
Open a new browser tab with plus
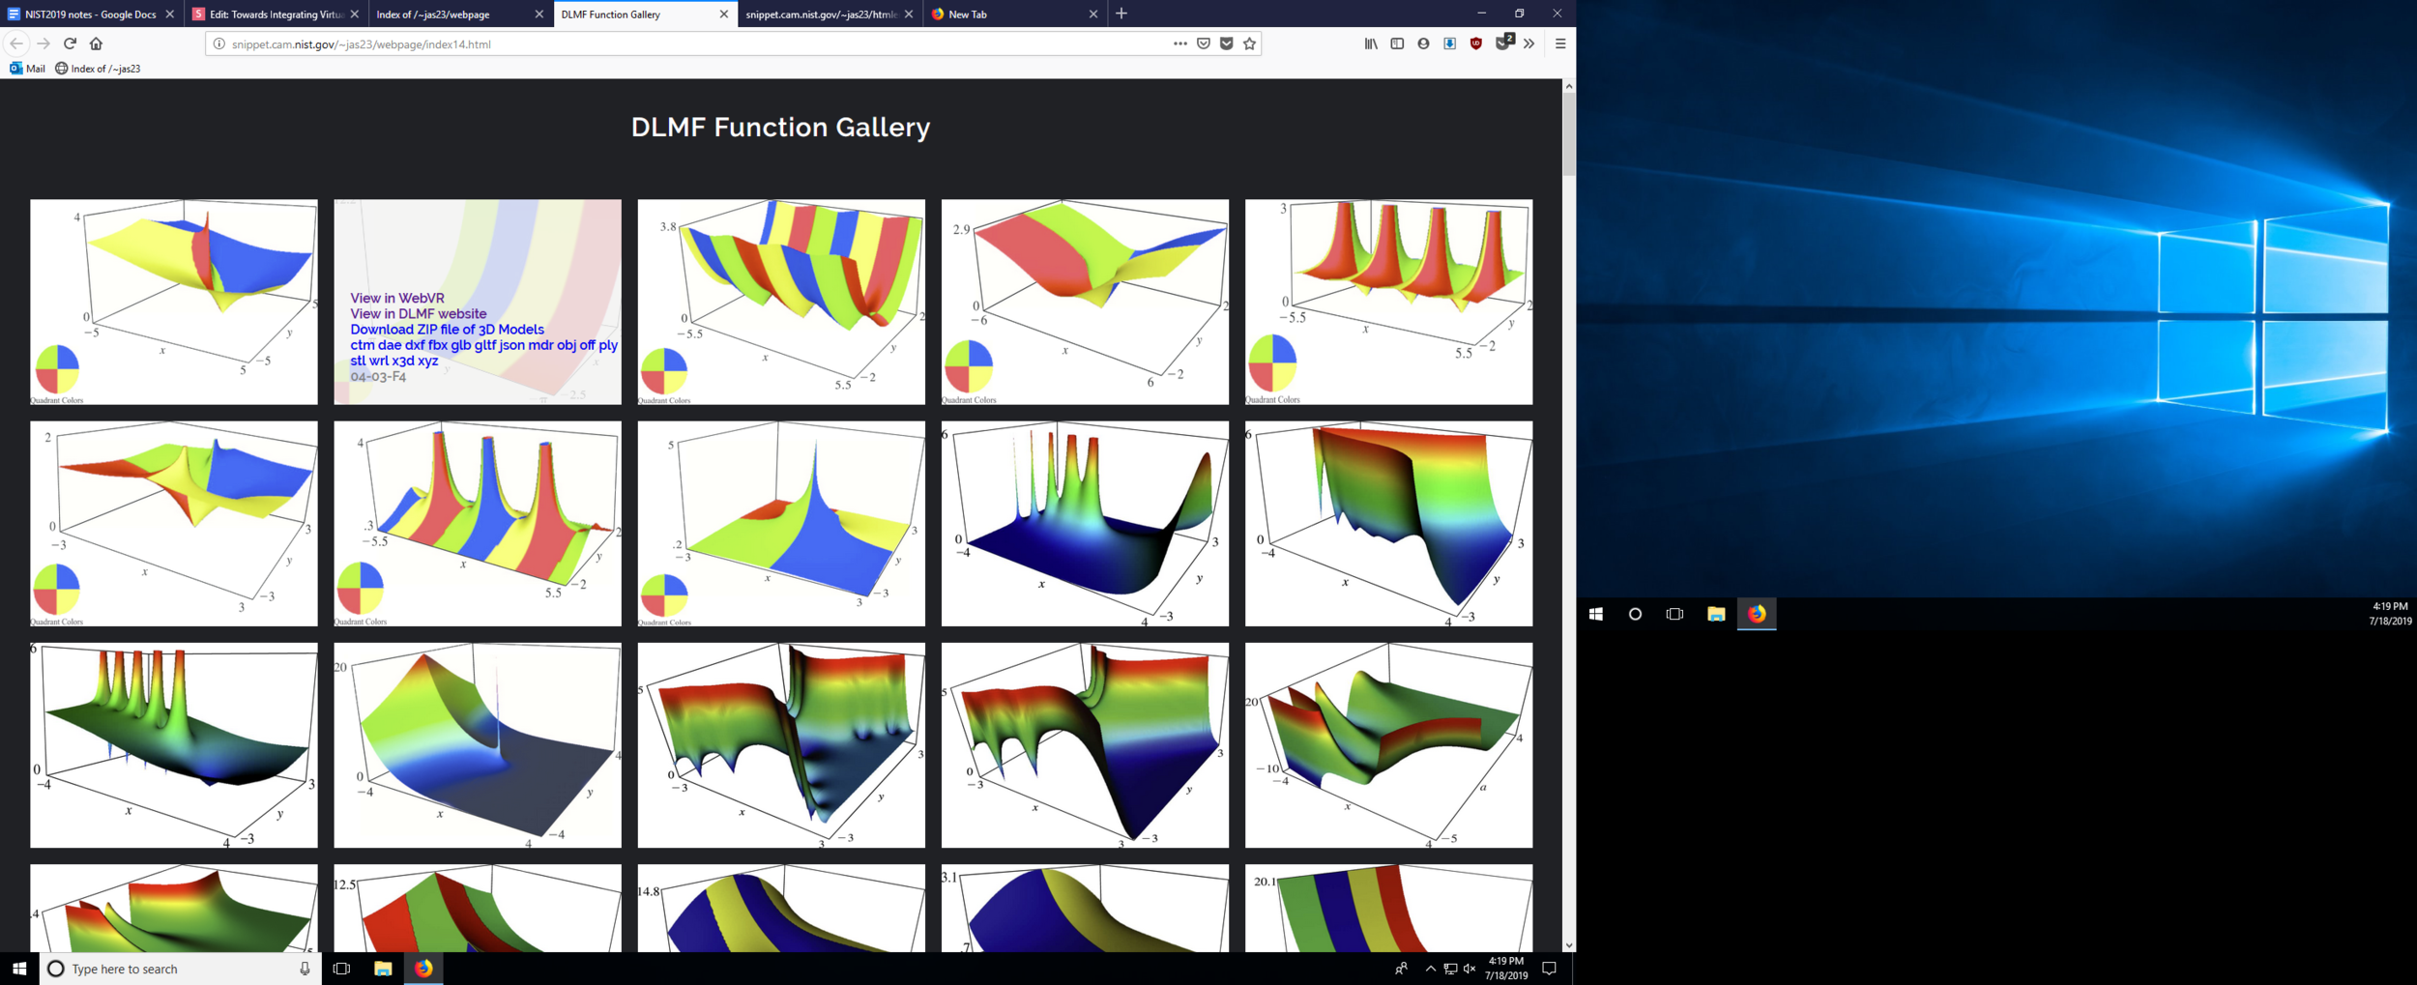point(1121,14)
